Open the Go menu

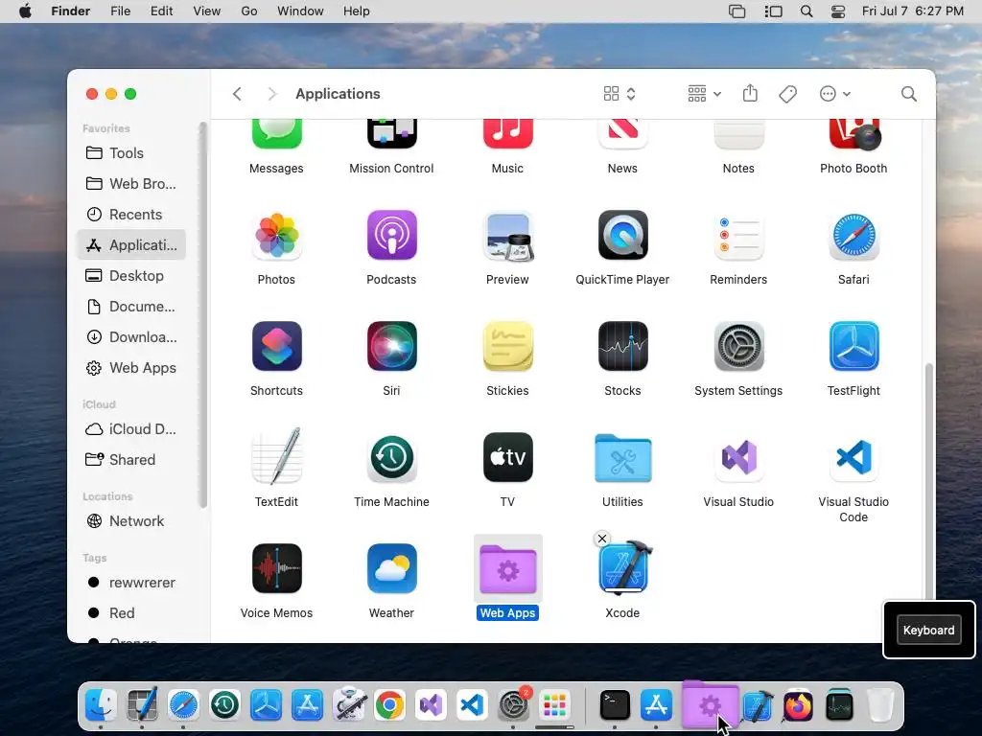pos(249,11)
